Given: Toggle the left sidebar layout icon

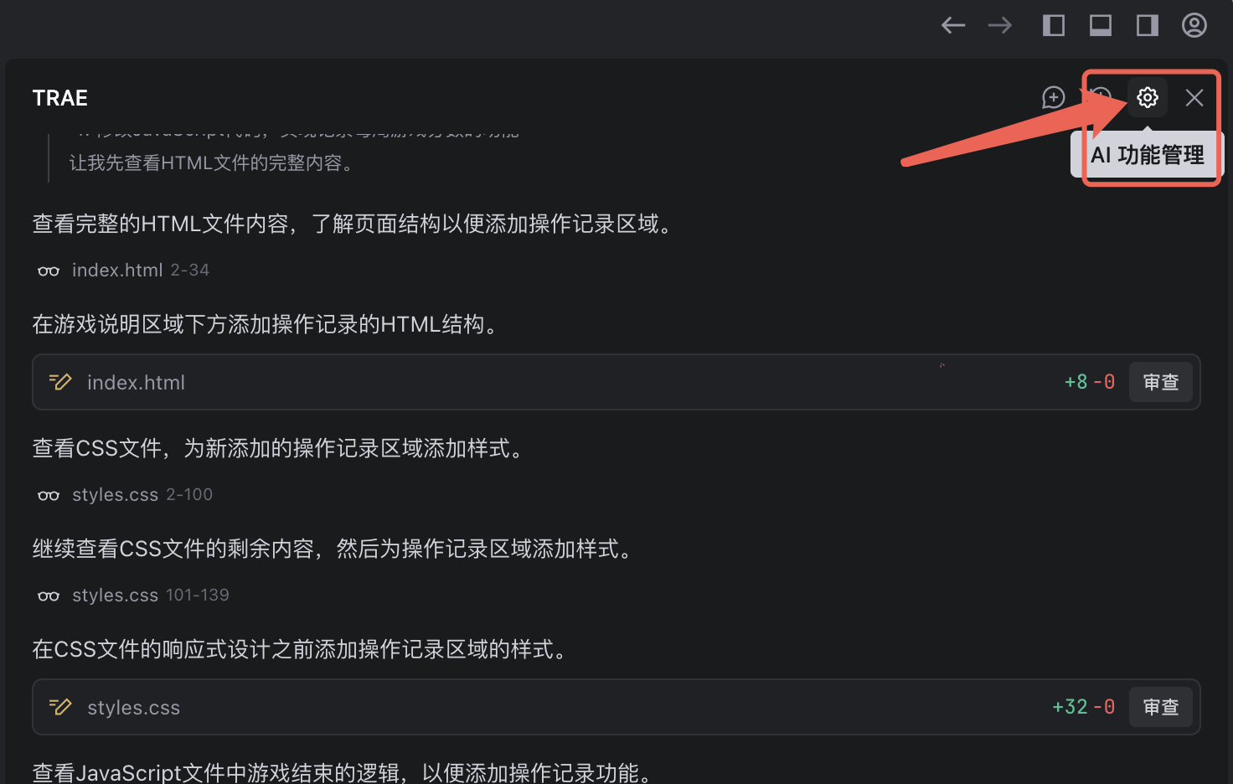Looking at the screenshot, I should [x=1054, y=25].
